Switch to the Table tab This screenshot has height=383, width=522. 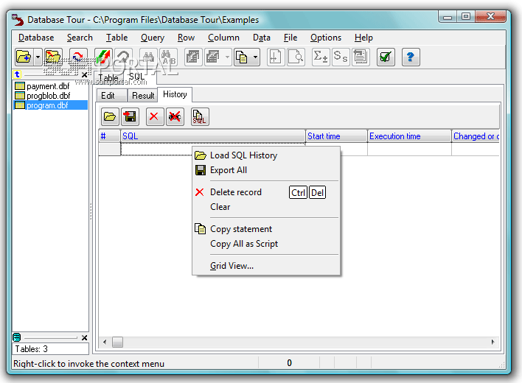(108, 78)
